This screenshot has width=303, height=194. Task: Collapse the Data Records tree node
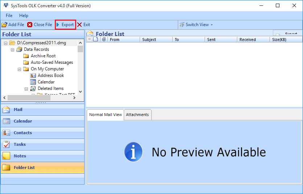pos(13,49)
